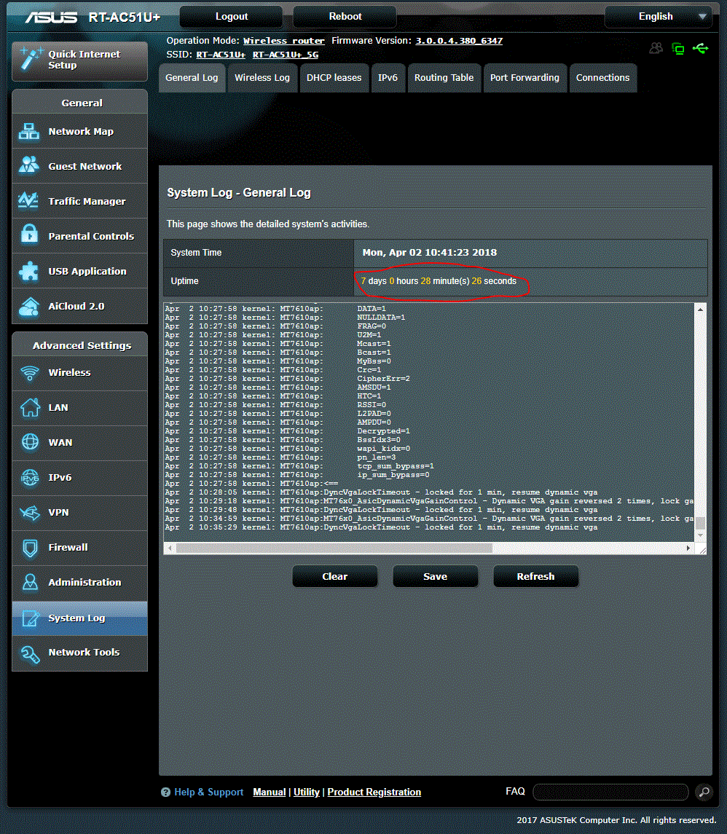Click the clients status icon near the banner
Viewport: 727px width, 834px height.
click(x=656, y=47)
